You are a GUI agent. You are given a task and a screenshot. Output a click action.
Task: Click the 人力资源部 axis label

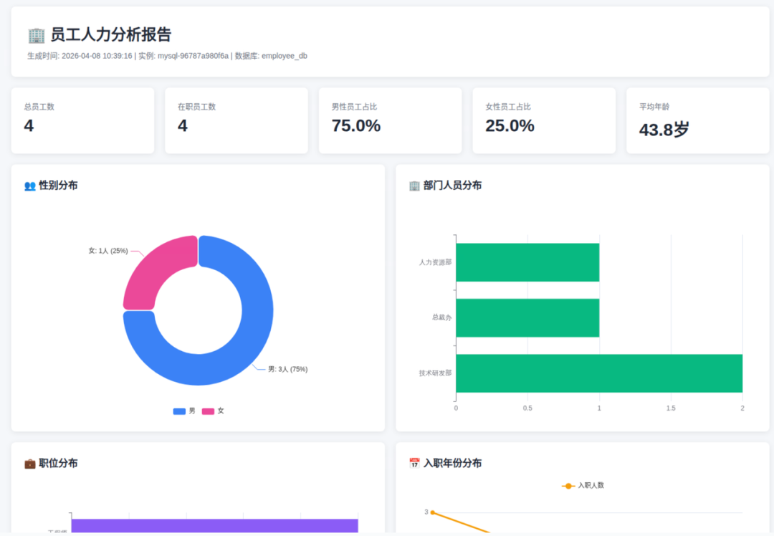(x=436, y=262)
